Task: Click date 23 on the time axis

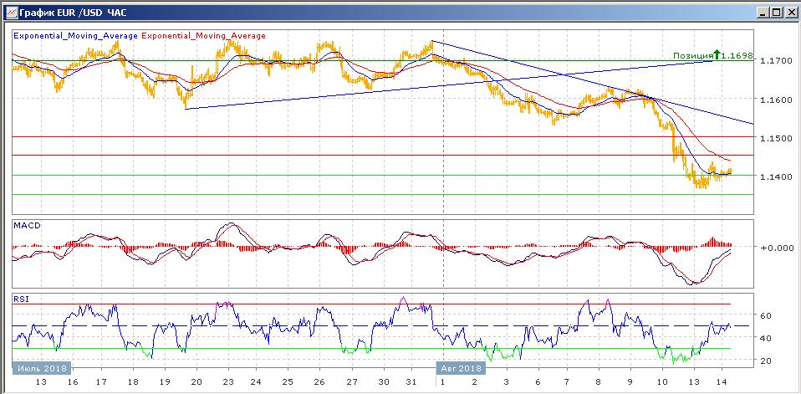Action: tap(228, 381)
